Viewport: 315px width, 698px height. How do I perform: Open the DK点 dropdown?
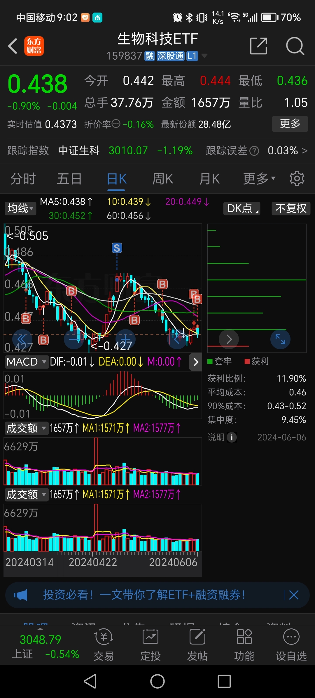[242, 208]
